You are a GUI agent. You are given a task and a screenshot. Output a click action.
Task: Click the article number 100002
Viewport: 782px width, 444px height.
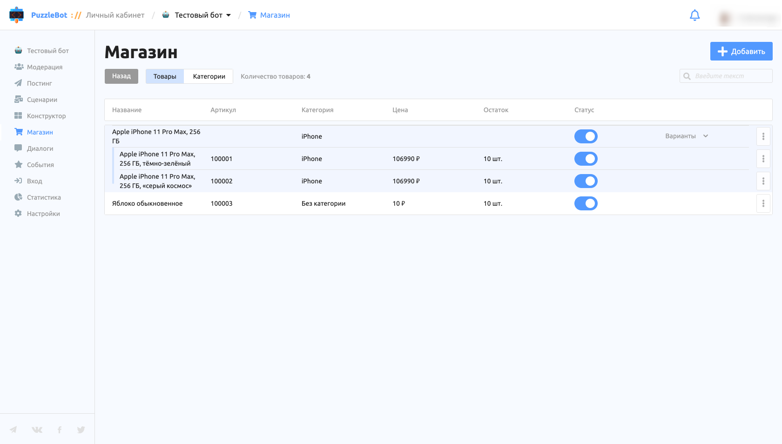click(x=222, y=181)
